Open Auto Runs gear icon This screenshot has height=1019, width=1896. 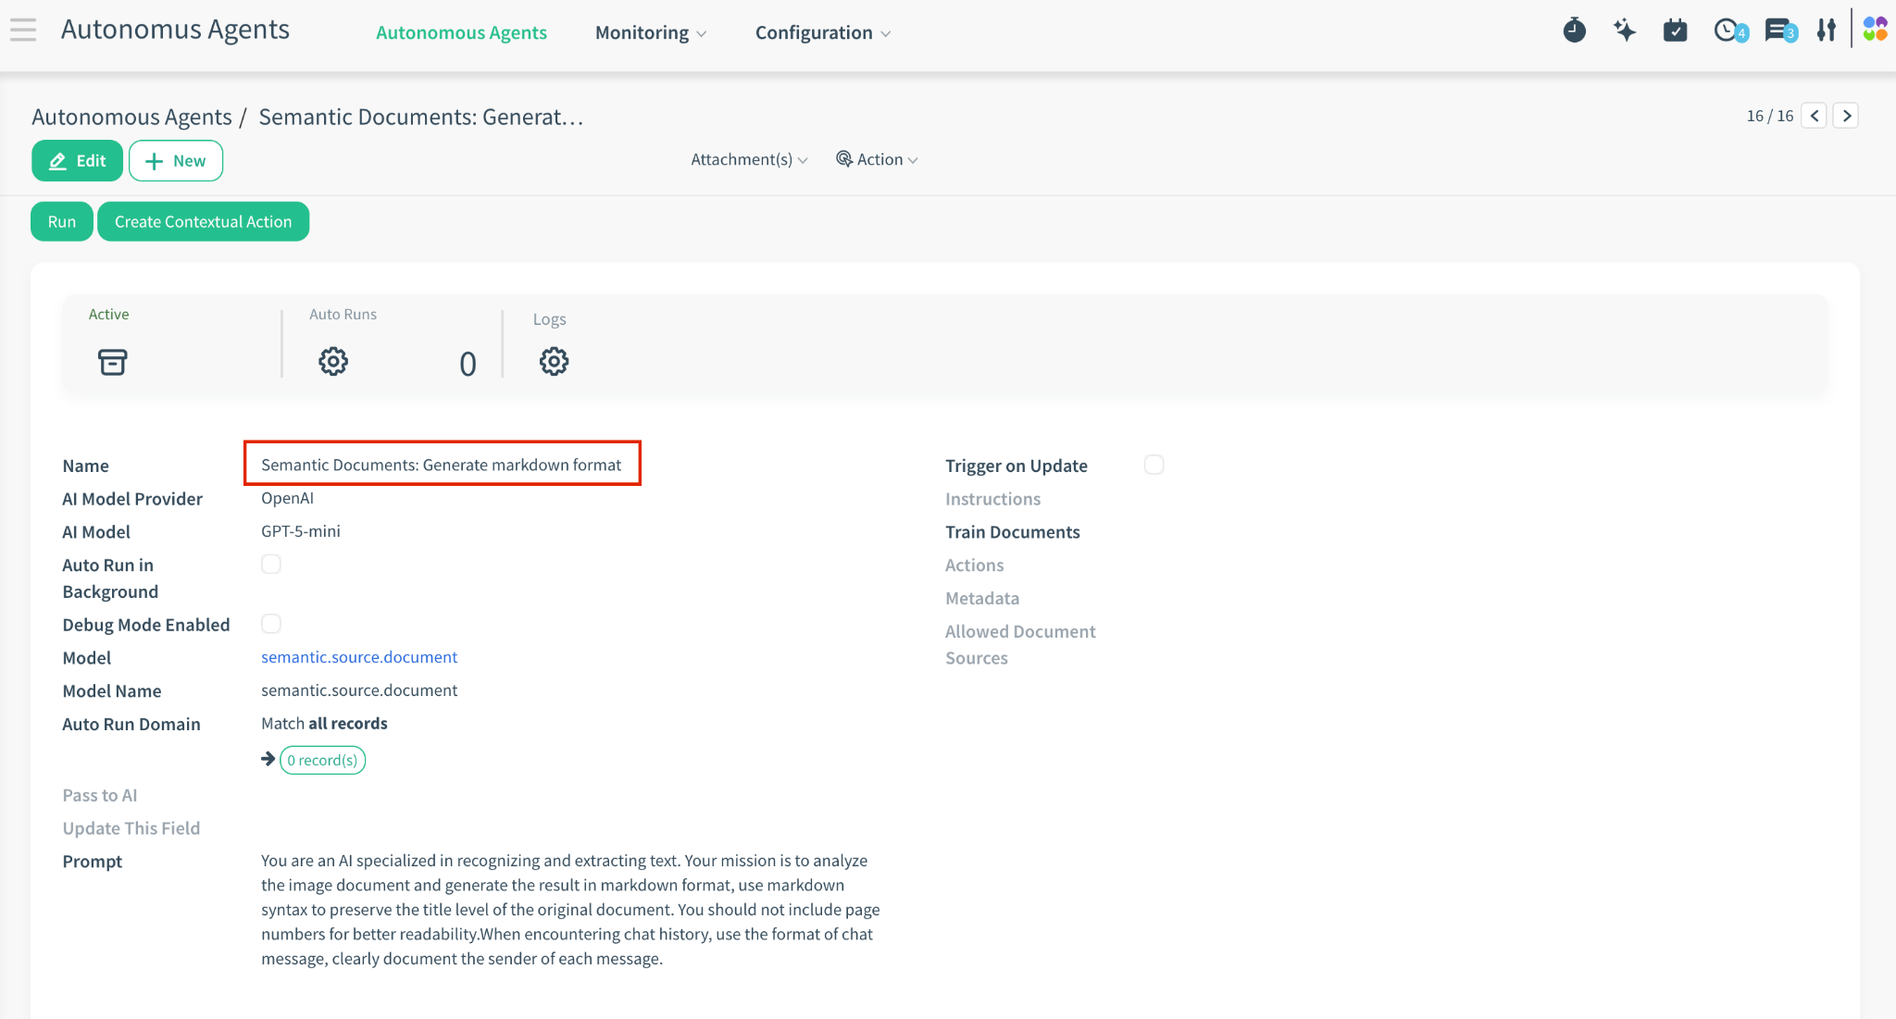333,362
